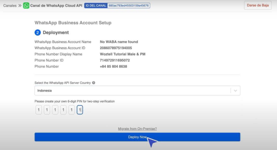Click the 6-digit PIN instruction text
The height and width of the screenshot is (150, 277).
pyautogui.click(x=74, y=101)
